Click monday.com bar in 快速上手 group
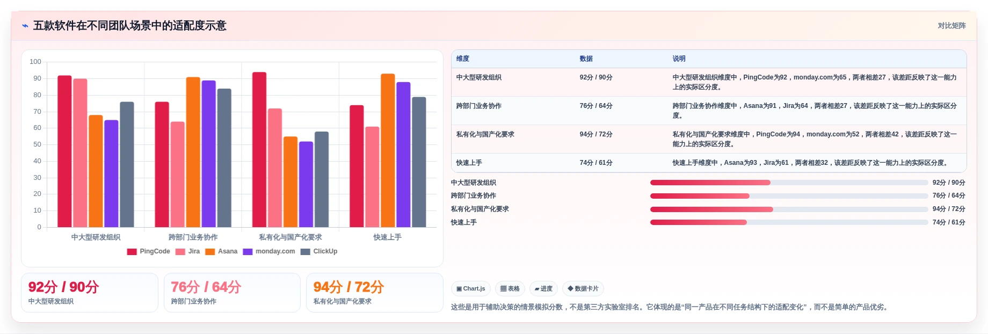988x334 pixels. [403, 155]
